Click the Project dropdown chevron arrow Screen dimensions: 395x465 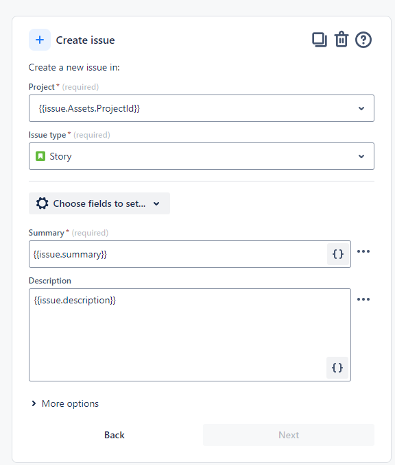click(361, 108)
